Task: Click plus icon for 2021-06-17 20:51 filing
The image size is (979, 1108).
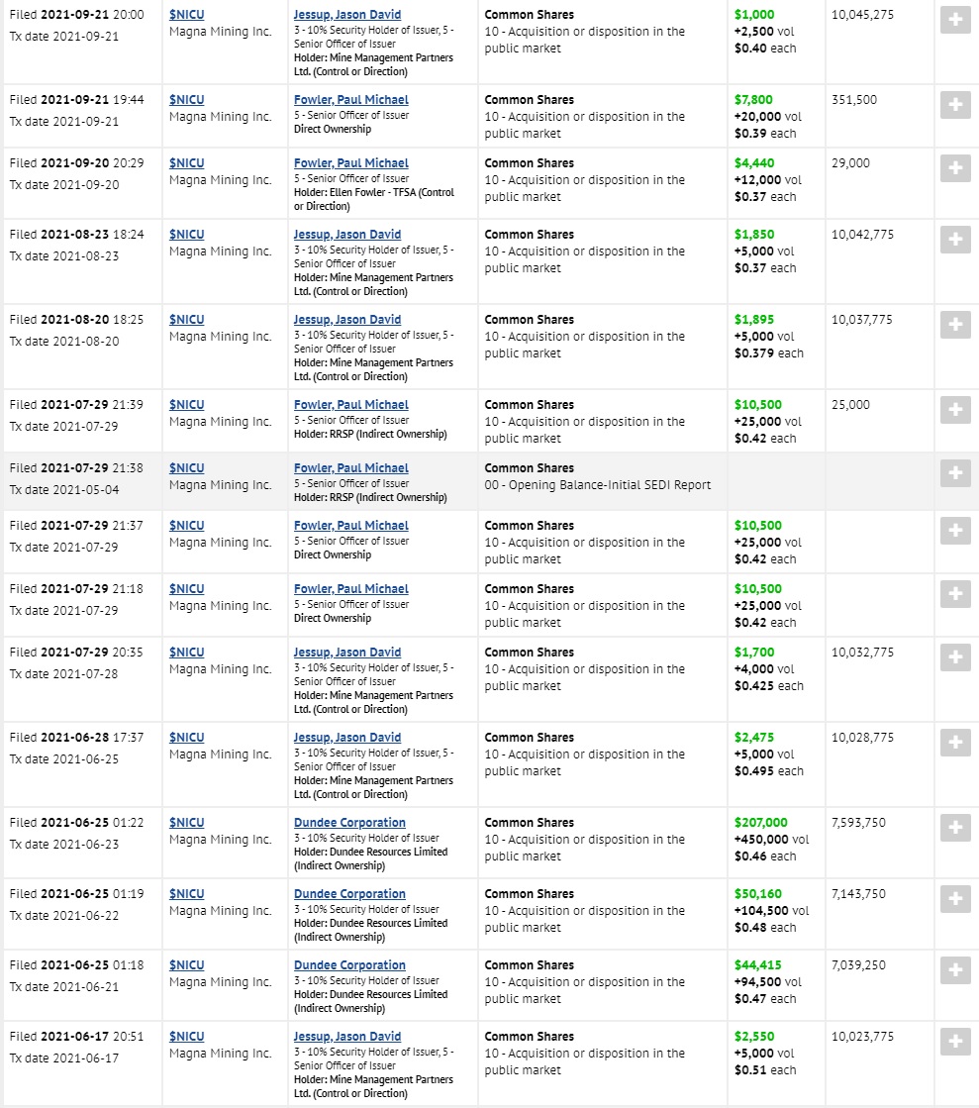Action: 955,1042
